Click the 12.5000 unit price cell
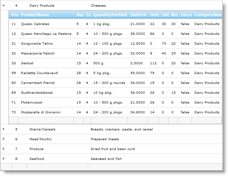Viewport: 228px width, 176px height. point(138,44)
